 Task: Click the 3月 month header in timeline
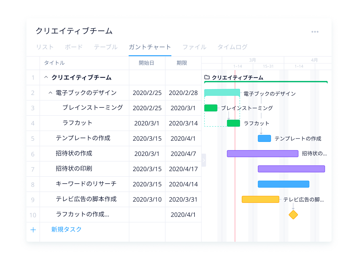[x=252, y=60]
